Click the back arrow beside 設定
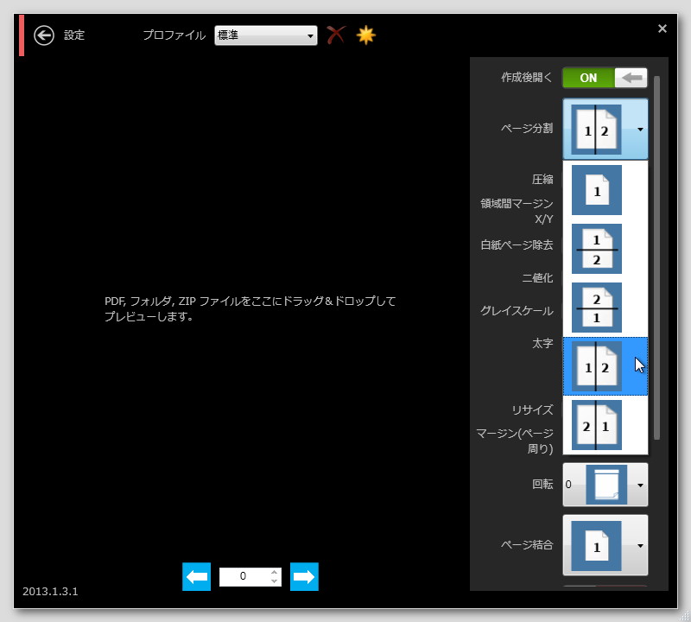Image resolution: width=691 pixels, height=622 pixels. (x=43, y=35)
